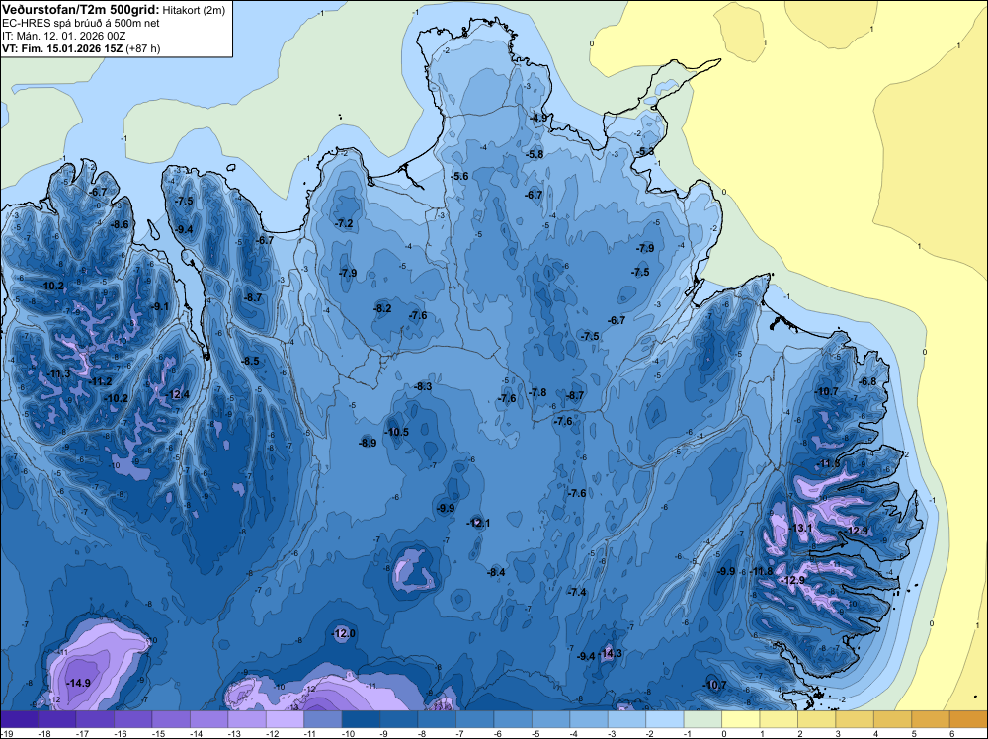Click the legend swatch labeled -2
Screen dimensions: 988x739
coord(665,719)
